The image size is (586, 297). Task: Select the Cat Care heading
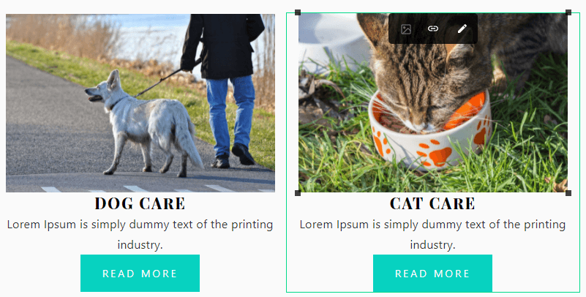pos(433,203)
